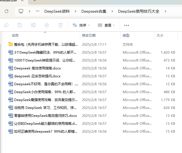This screenshot has width=182, height=153.
Task: Go to DeepSeek资料 breadcrumb folder
Action: [57, 11]
